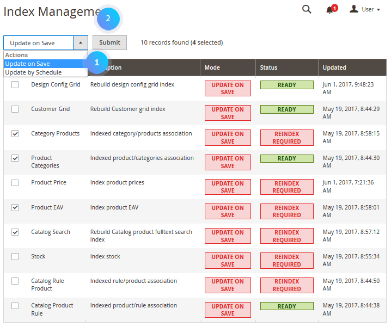
Task: Click 'May 19, 2017, 8:55:34 AM' timestamp
Action: [351, 260]
